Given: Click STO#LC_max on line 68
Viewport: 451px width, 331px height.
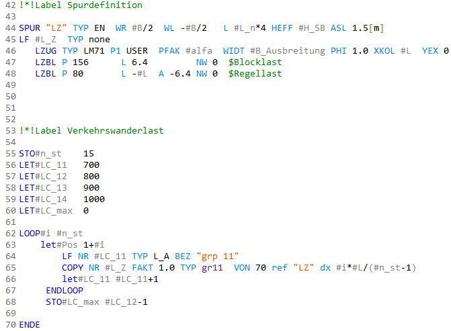Looking at the screenshot, I should click(73, 302).
